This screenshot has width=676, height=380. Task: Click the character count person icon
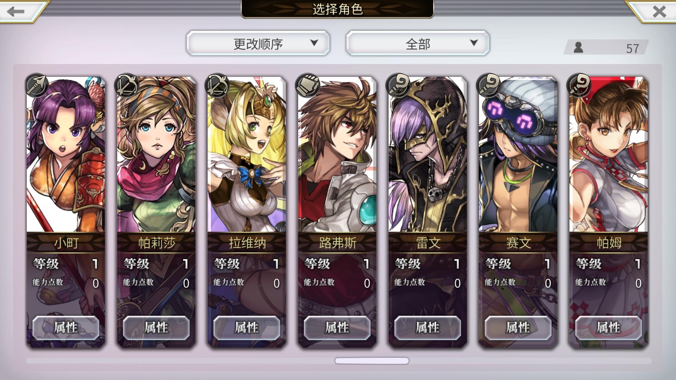[x=578, y=47]
